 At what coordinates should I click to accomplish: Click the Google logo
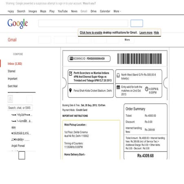18,24
